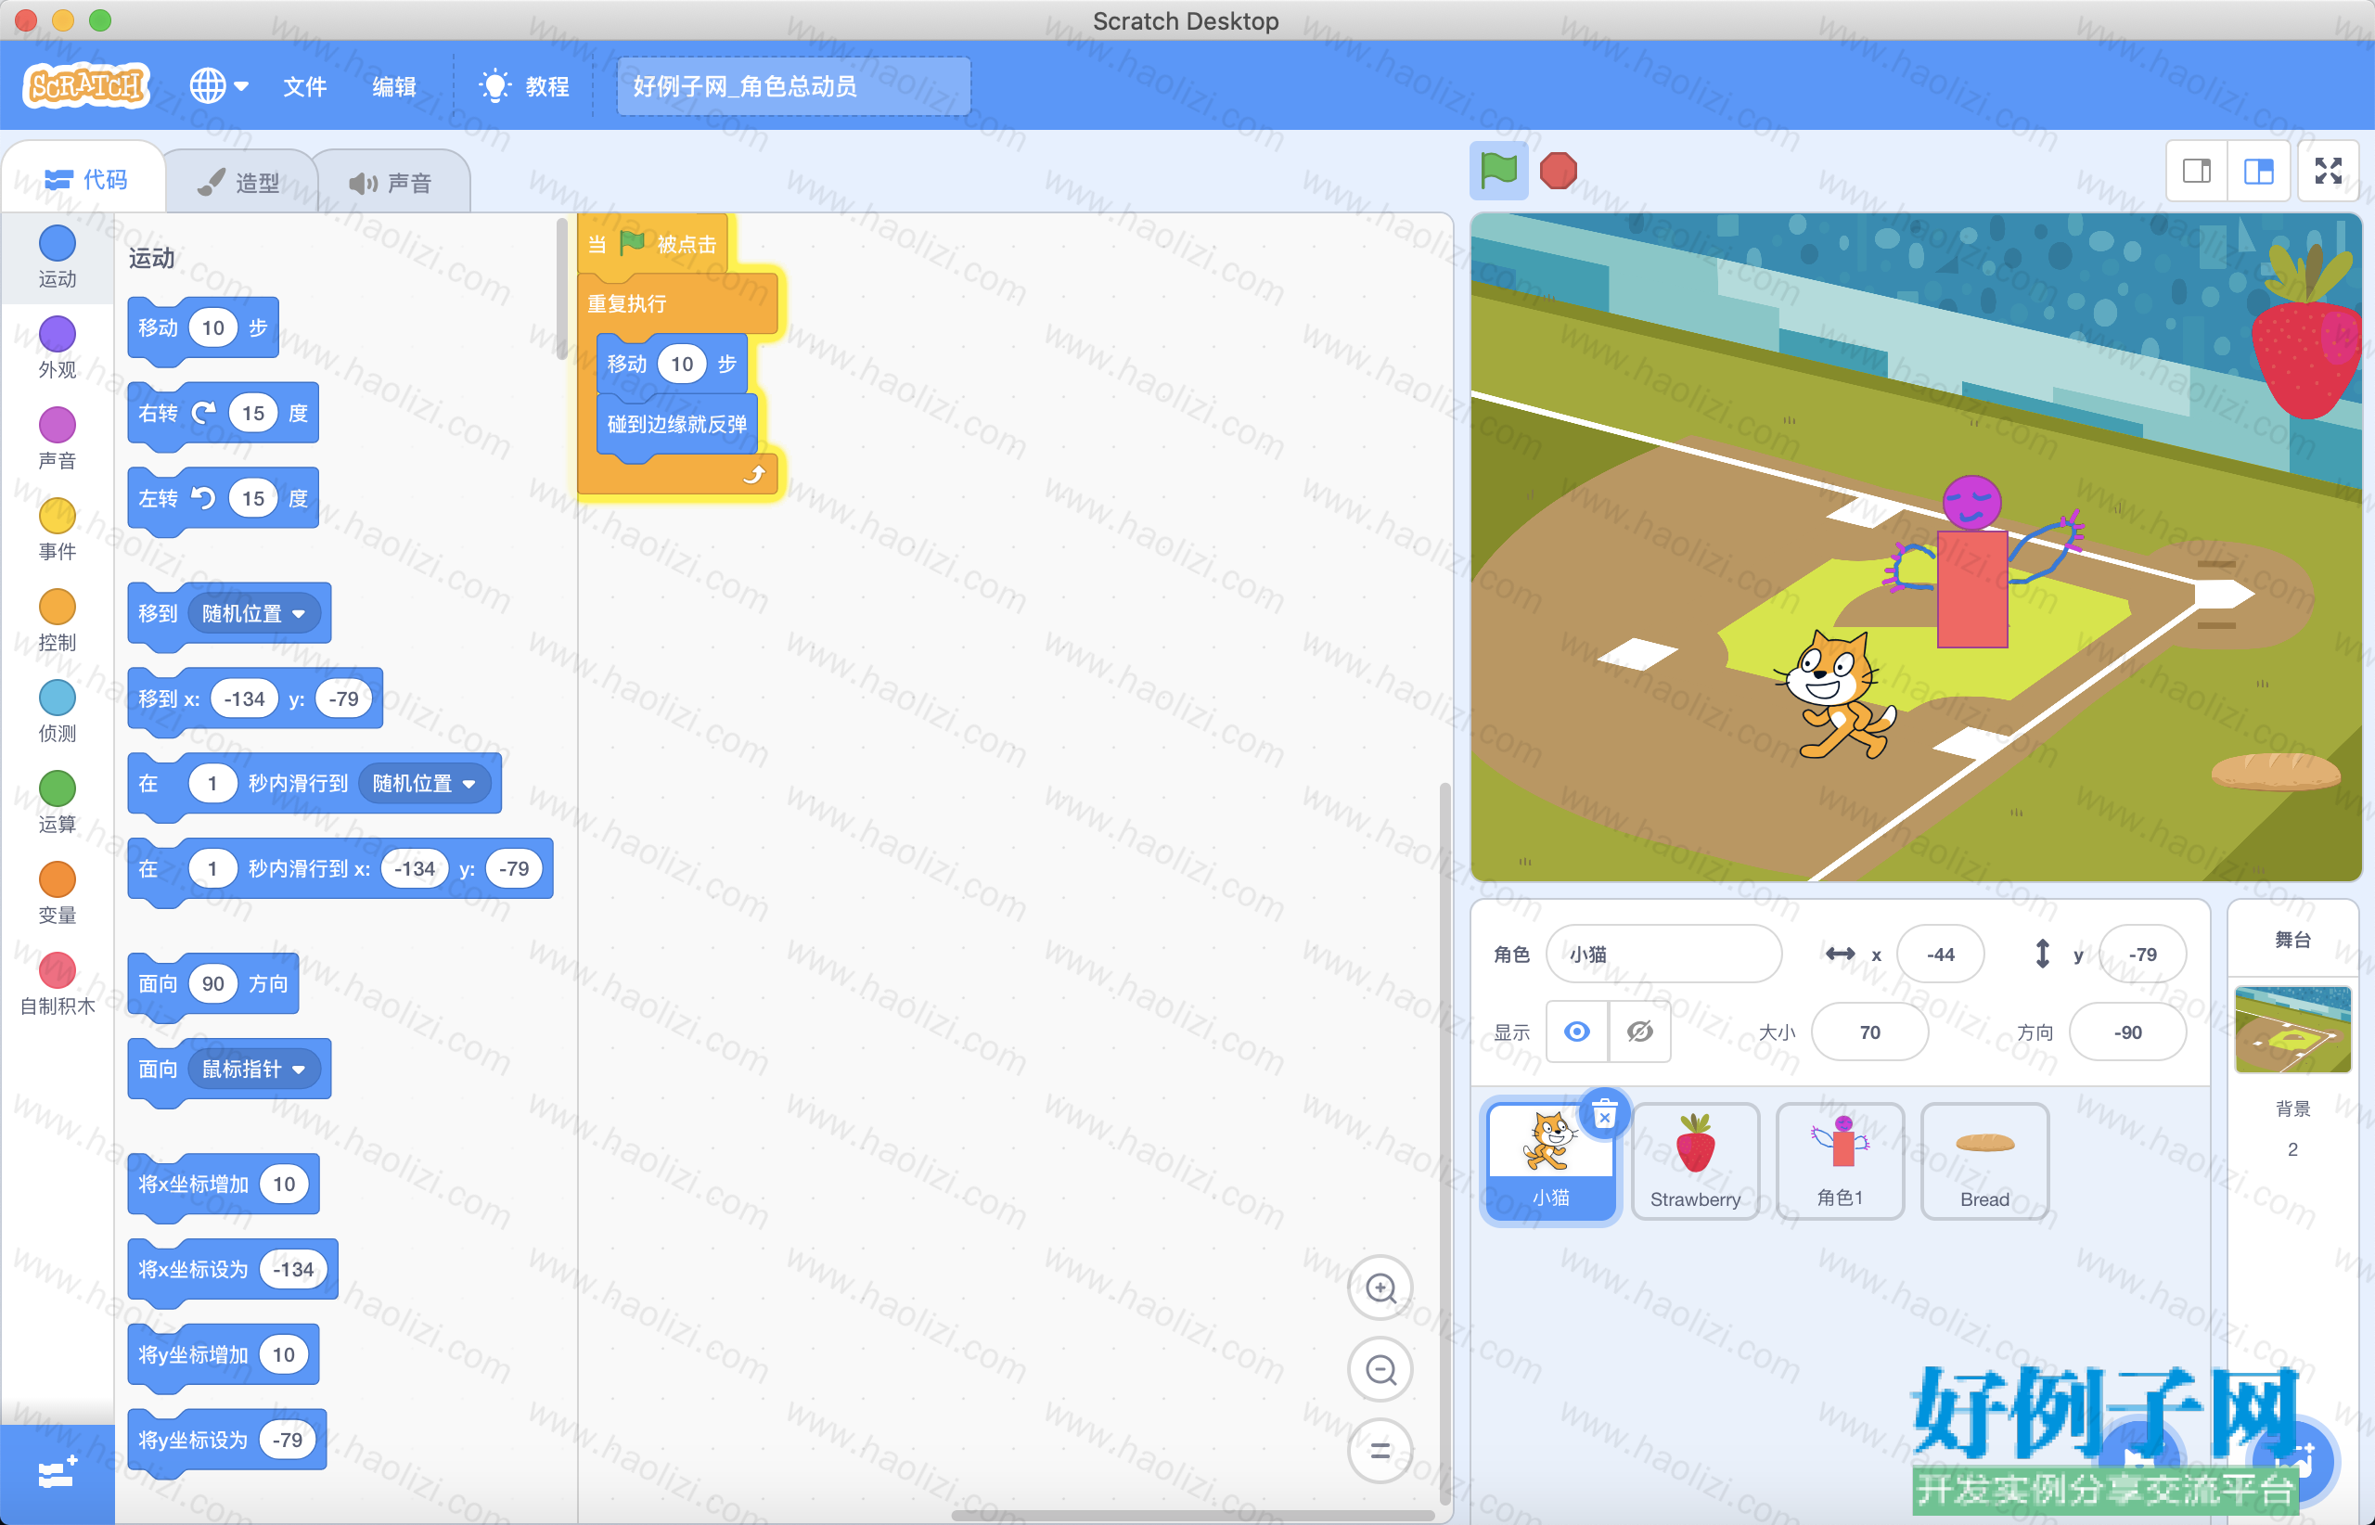Viewport: 2375px width, 1525px height.
Task: Click the 移到 x y coordinates block
Action: coord(254,698)
